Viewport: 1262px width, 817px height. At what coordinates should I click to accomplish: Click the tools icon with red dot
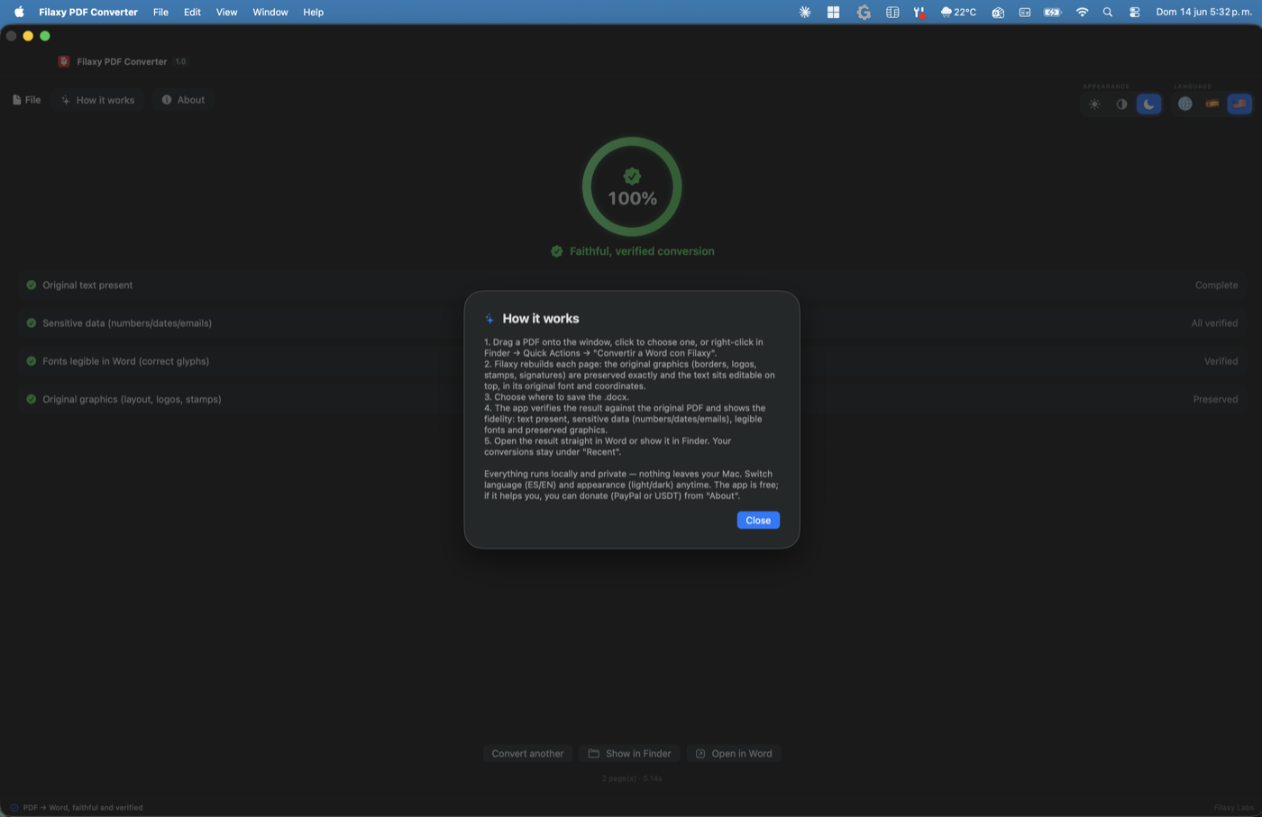(919, 13)
